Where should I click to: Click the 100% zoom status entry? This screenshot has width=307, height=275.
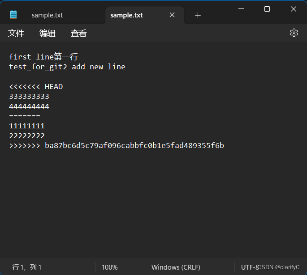click(x=110, y=267)
